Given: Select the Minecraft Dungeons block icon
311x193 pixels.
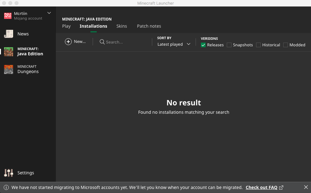Looking at the screenshot, I should coord(8,69).
